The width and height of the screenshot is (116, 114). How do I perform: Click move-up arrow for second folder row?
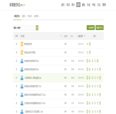pos(87,52)
